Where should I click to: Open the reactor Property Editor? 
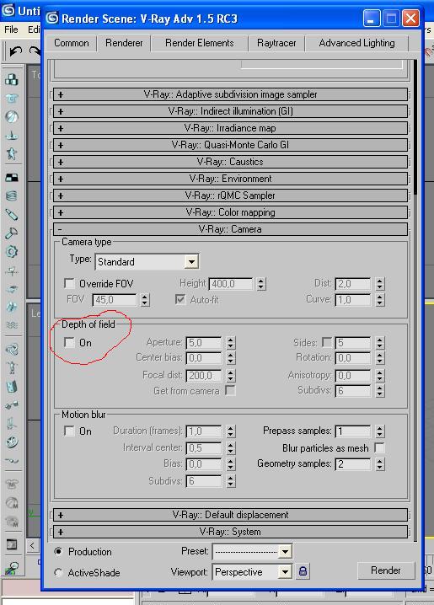[x=12, y=545]
